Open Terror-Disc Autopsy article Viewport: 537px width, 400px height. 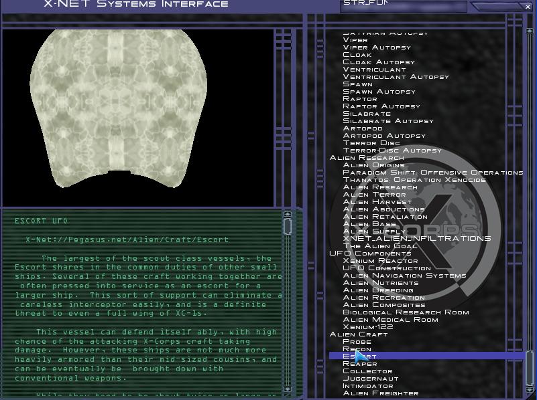(392, 151)
